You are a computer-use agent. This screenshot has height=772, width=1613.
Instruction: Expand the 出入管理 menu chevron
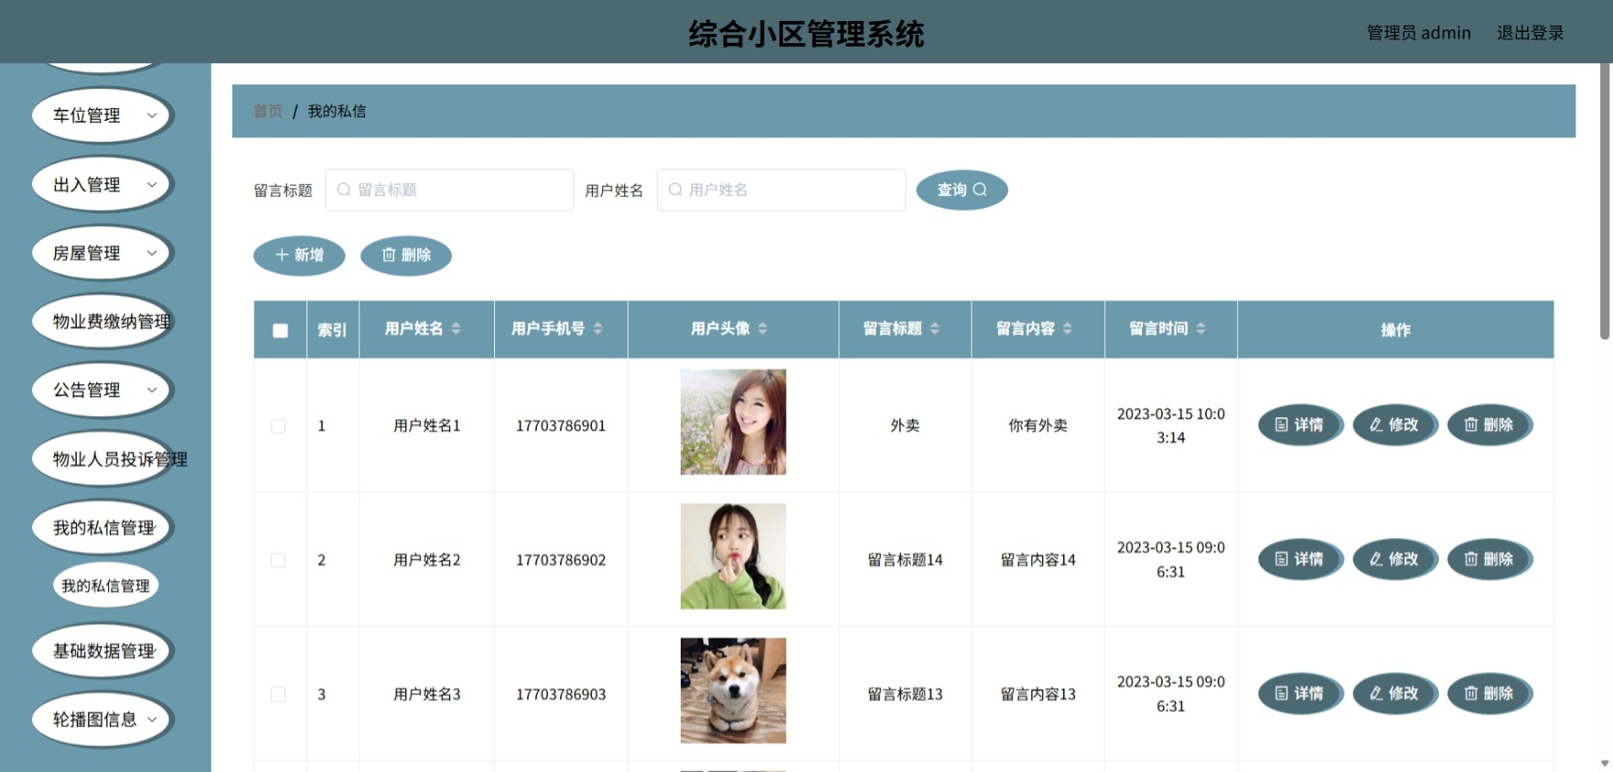(x=152, y=184)
